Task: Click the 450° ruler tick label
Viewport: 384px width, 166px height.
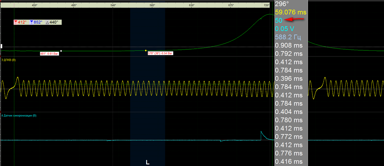Action: [x=35, y=5]
